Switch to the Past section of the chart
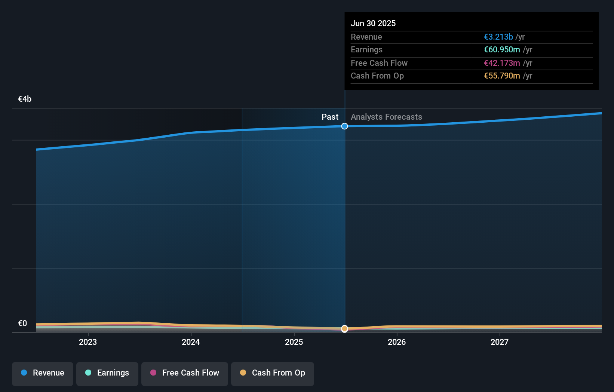Screen dimensions: 614x392 330,117
